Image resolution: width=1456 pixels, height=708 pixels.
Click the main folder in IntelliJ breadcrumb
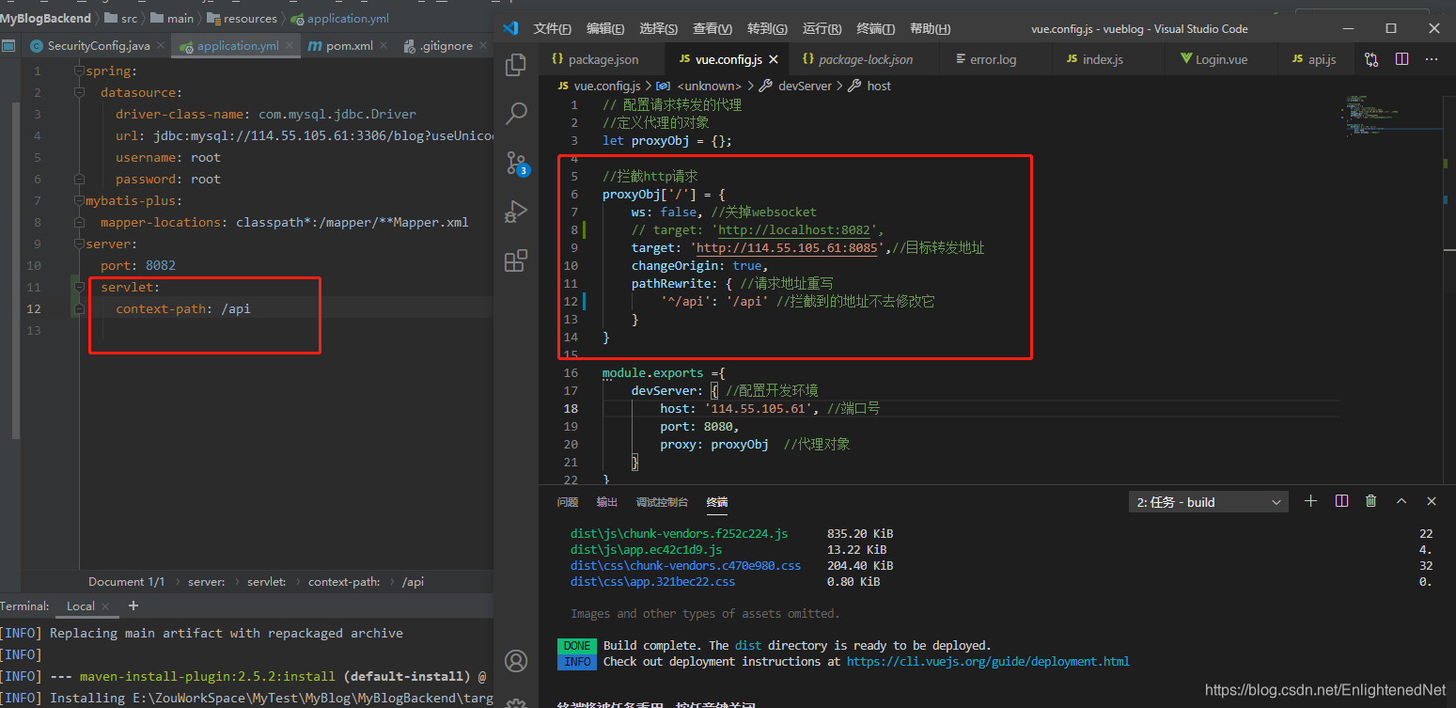point(173,18)
